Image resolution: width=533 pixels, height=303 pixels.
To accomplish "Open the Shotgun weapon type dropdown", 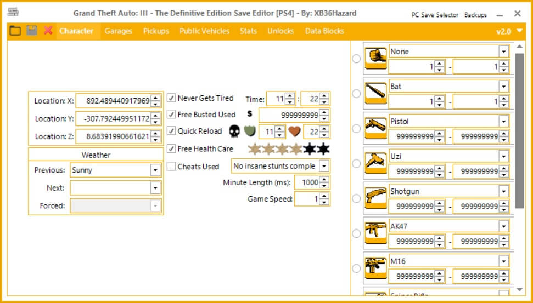I will (x=504, y=191).
